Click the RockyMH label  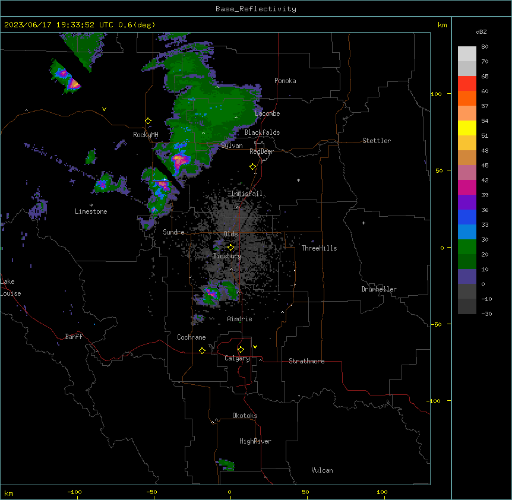146,135
